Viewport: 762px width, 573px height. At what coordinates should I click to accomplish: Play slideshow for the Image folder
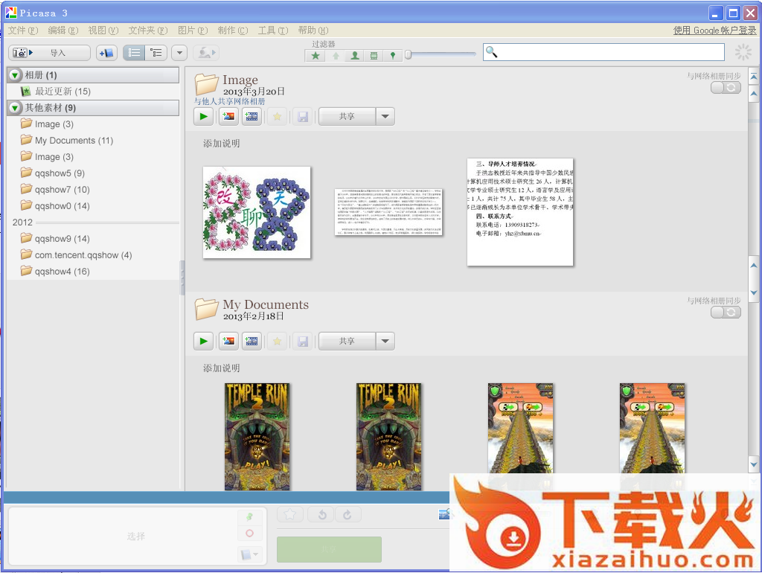[x=203, y=116]
